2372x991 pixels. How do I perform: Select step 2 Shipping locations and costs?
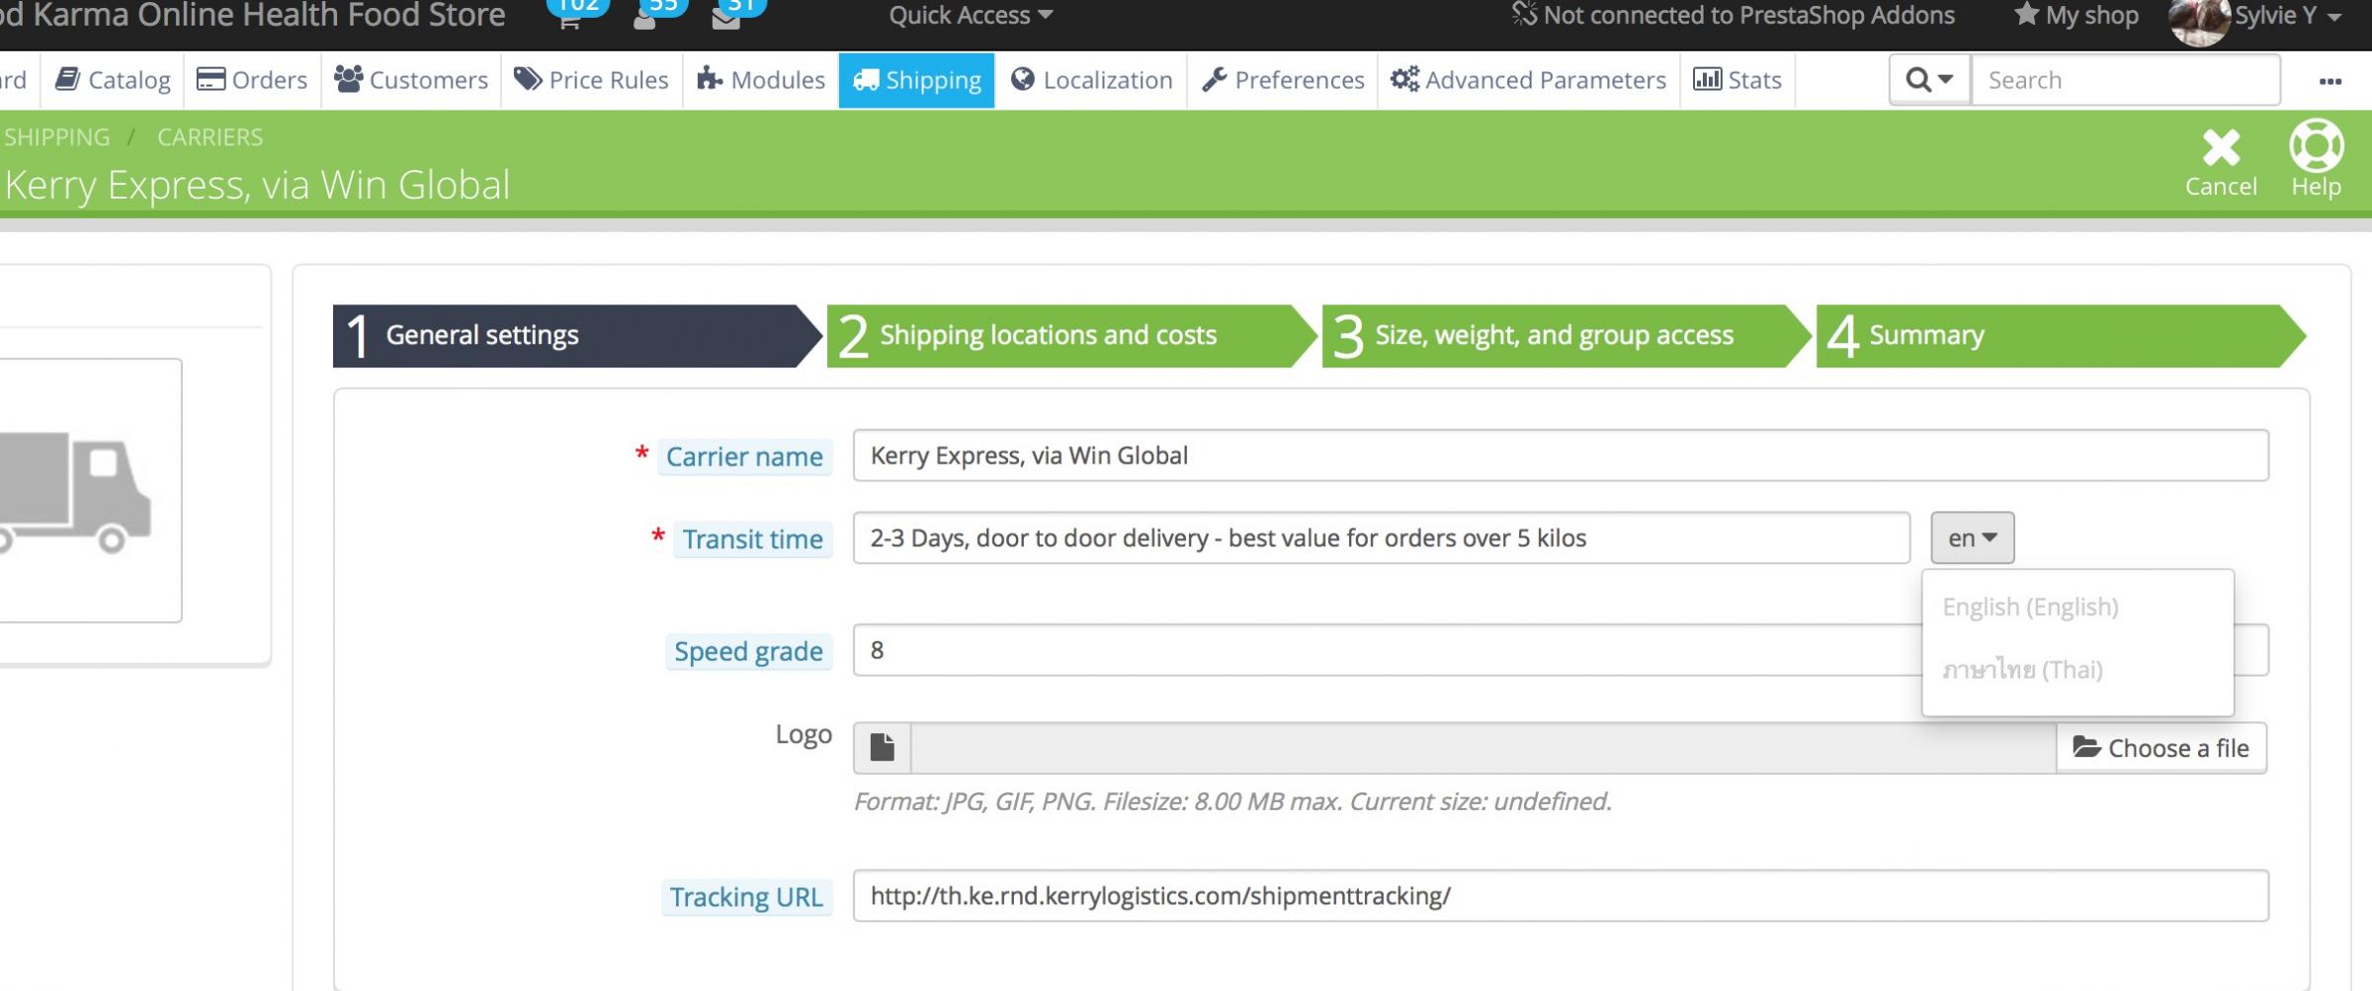(1071, 336)
